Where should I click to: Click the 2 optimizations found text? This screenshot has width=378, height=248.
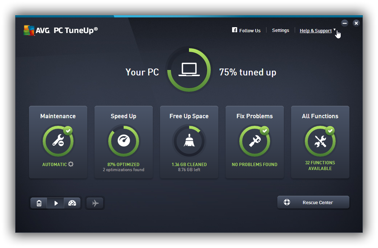123,169
